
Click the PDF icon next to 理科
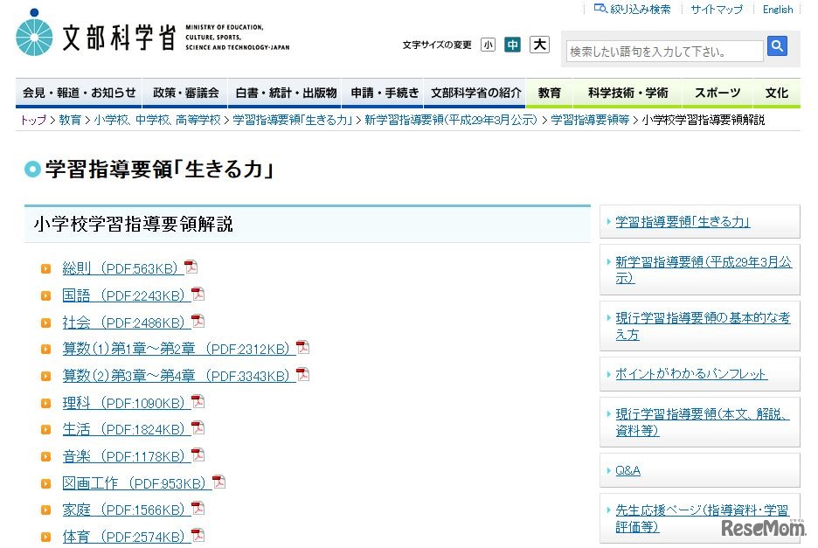pos(198,402)
